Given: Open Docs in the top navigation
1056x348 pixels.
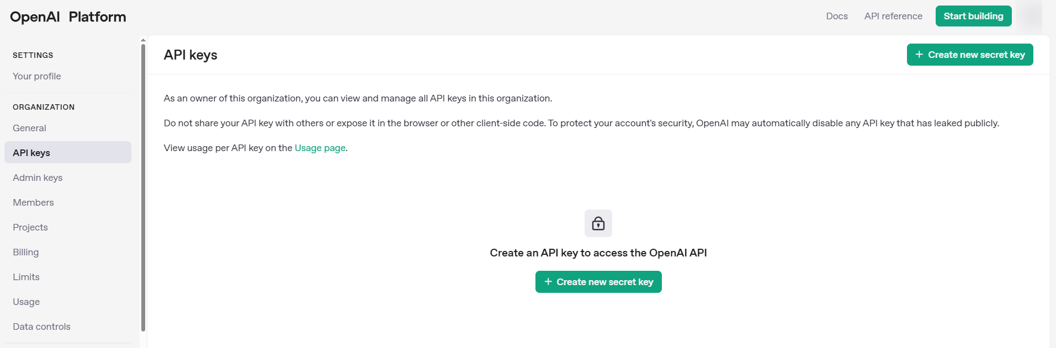Looking at the screenshot, I should pos(837,16).
